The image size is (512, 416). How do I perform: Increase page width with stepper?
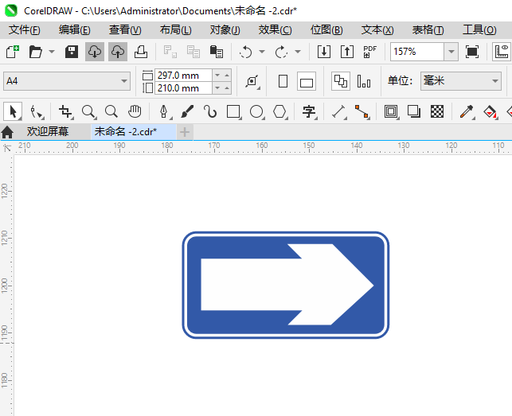coord(227,76)
